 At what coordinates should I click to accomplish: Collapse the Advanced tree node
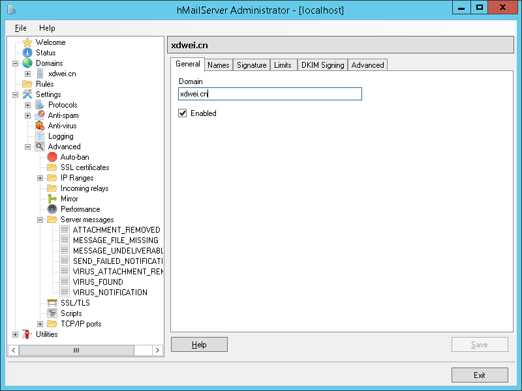click(x=27, y=147)
